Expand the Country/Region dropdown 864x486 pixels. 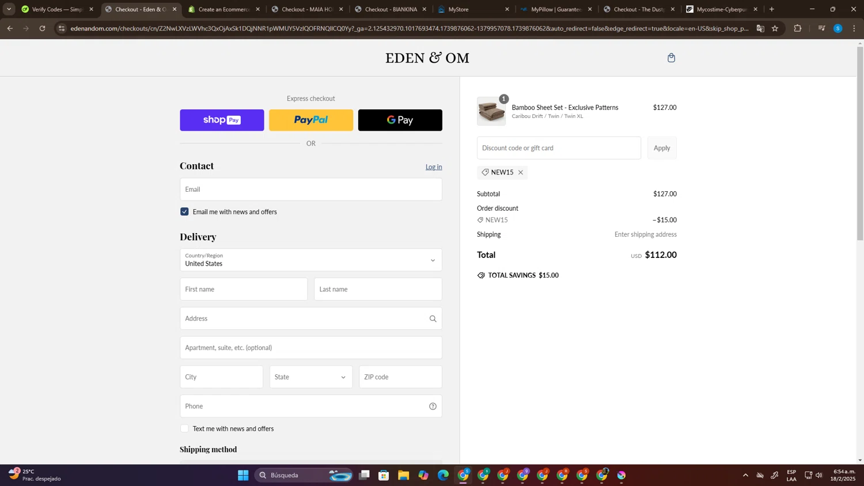coord(311,260)
